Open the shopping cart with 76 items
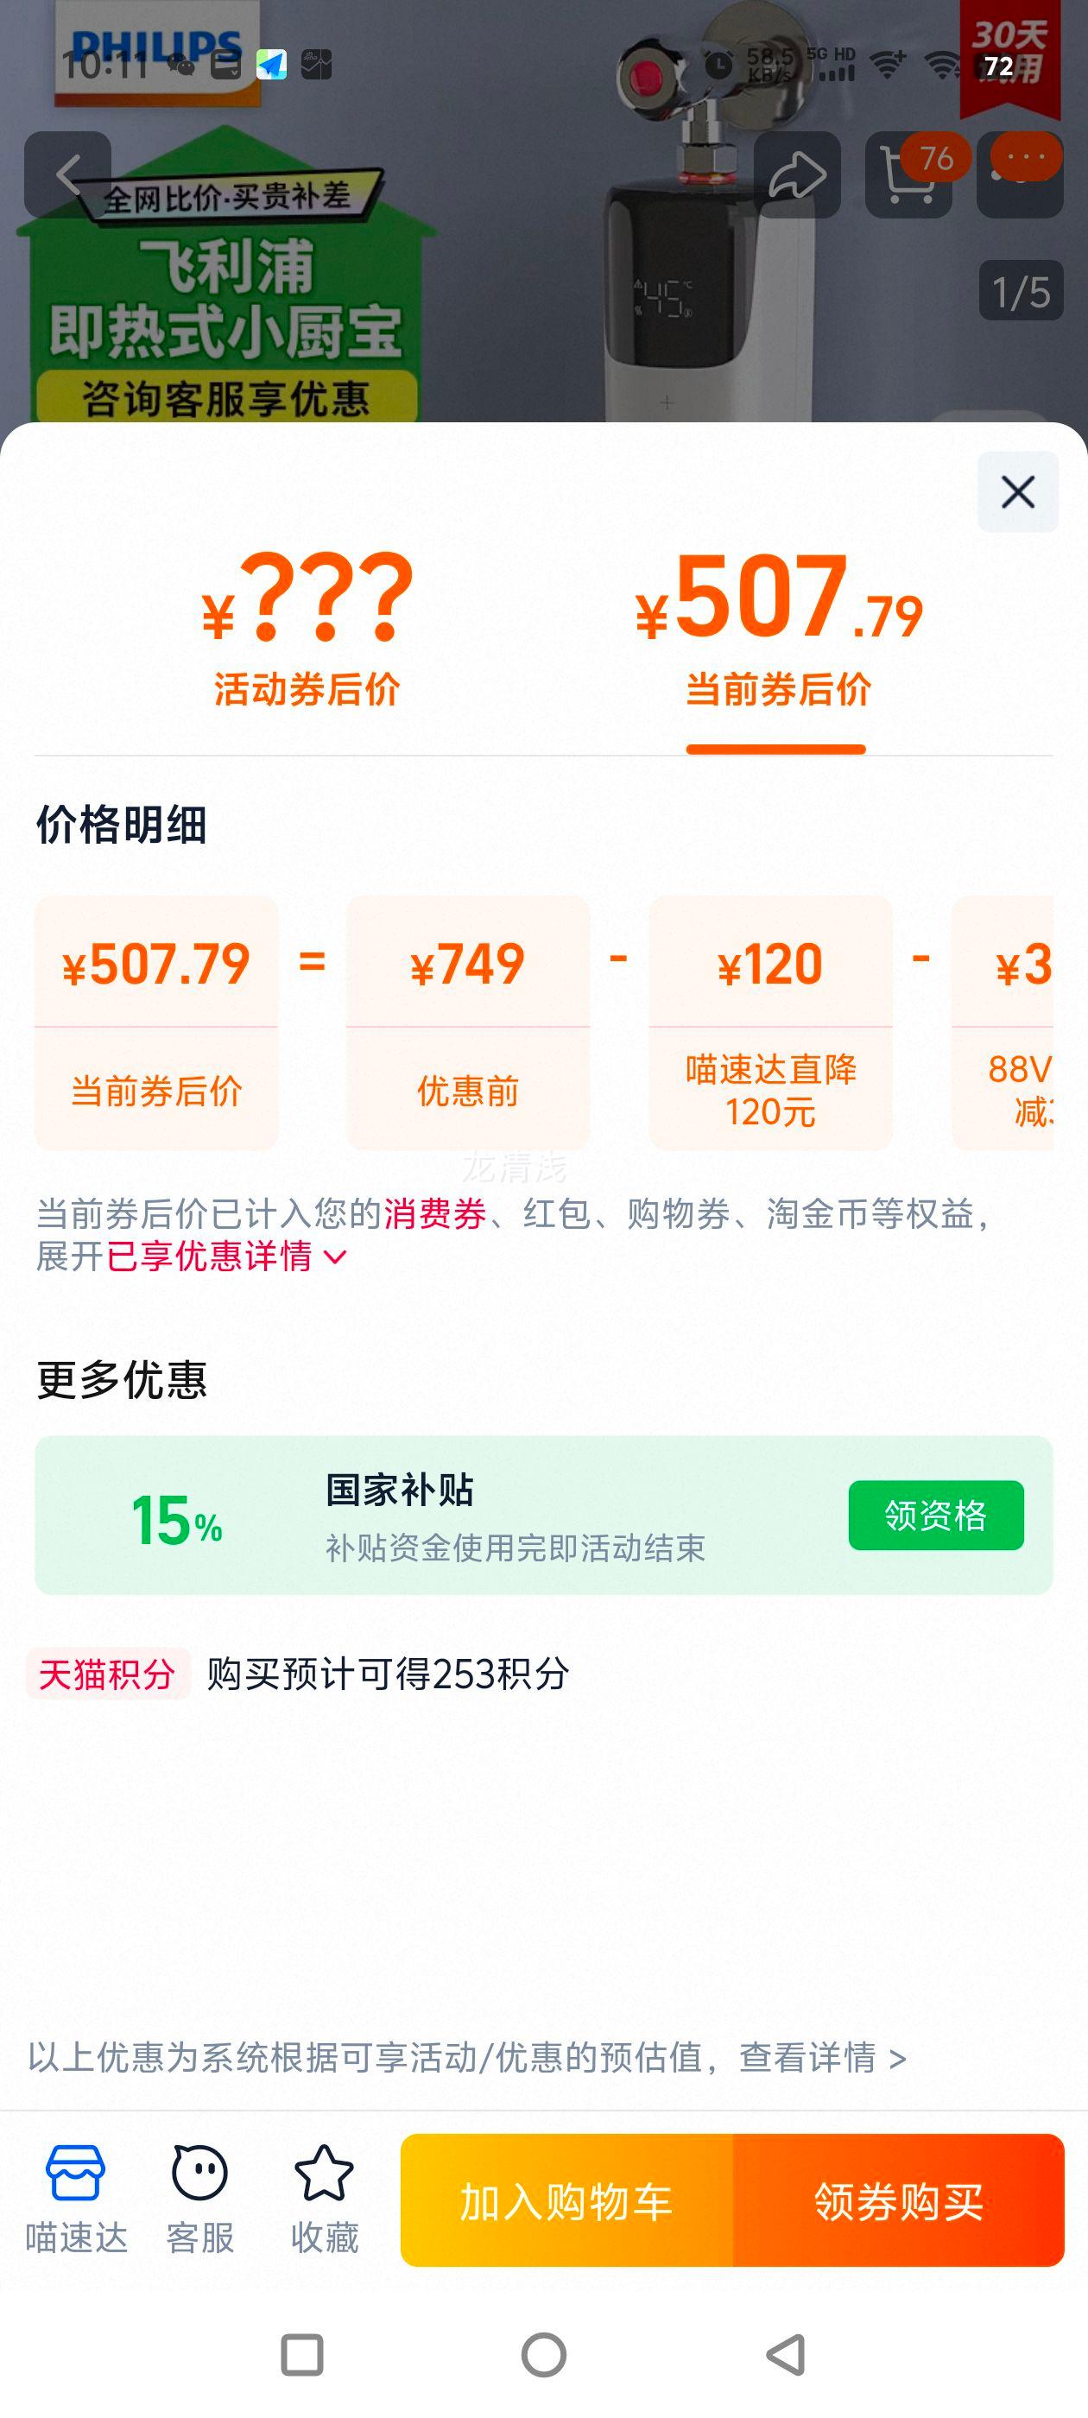 point(908,174)
